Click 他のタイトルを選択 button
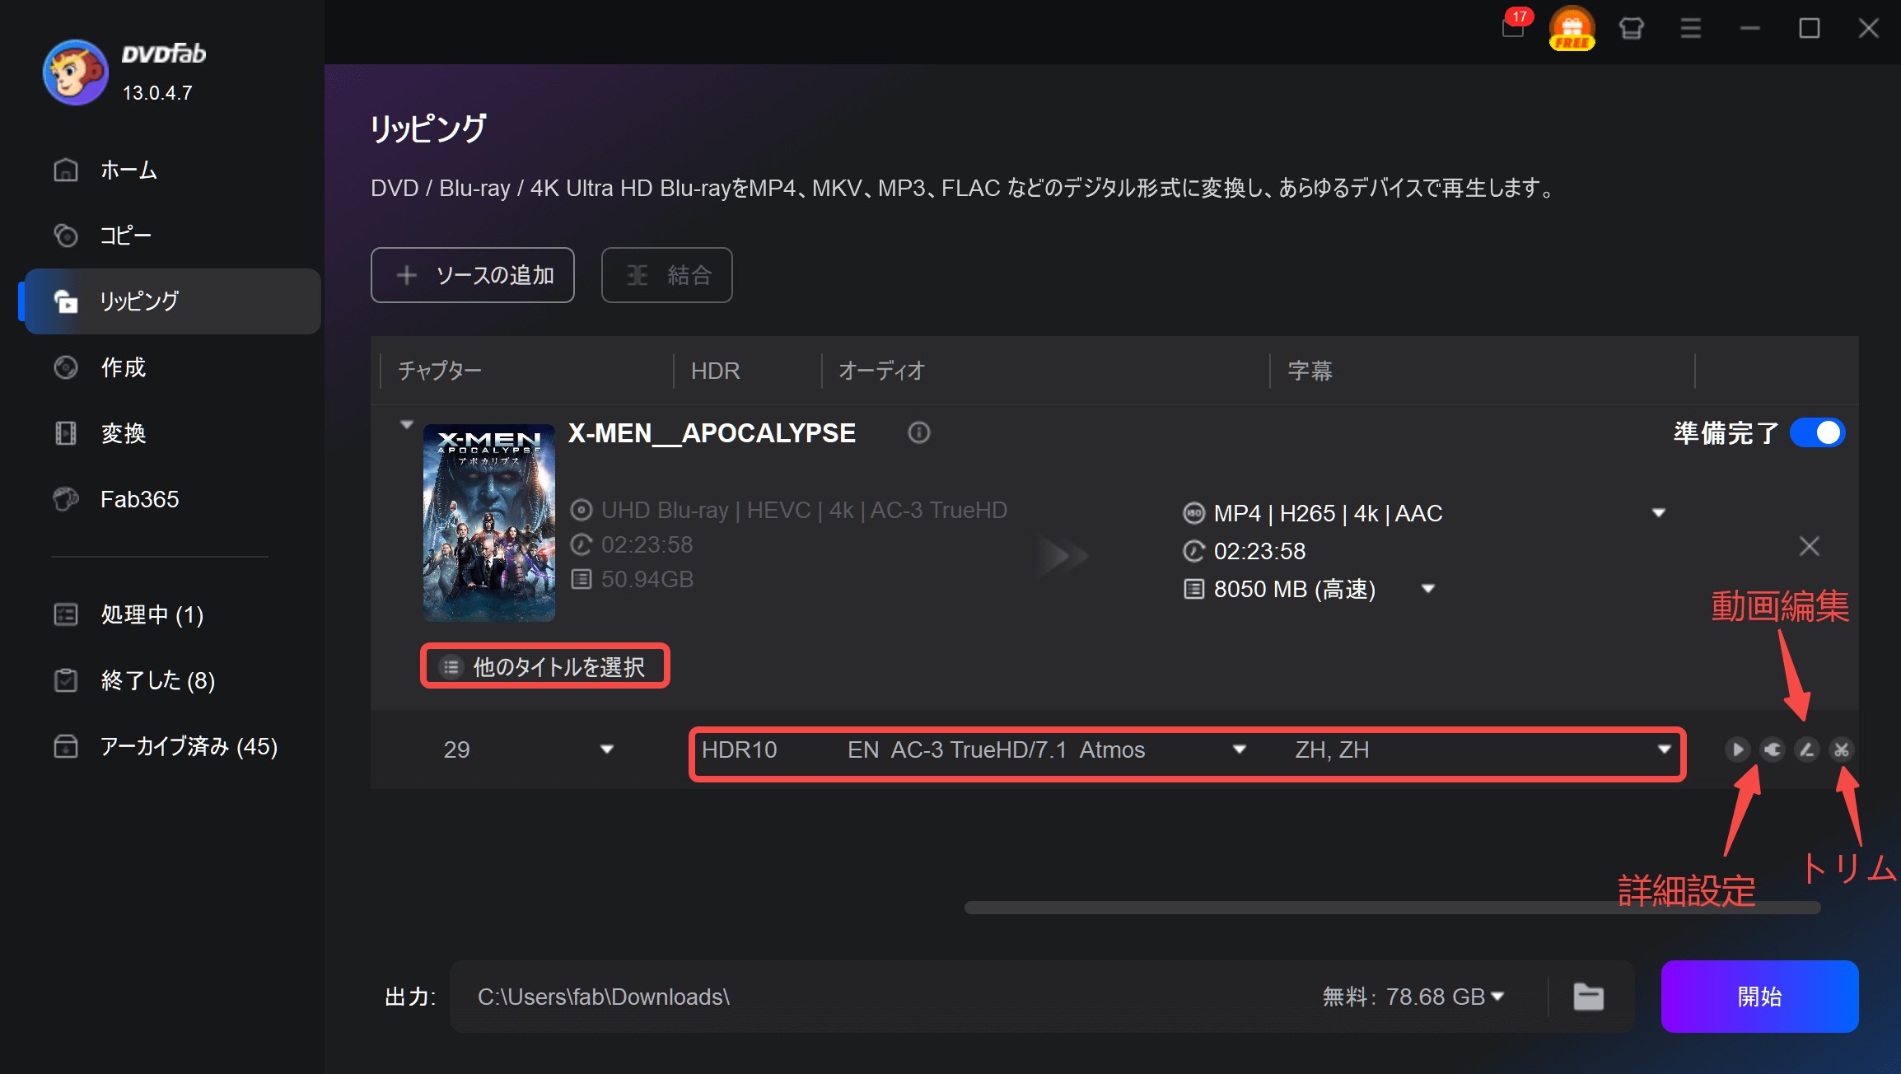 point(545,666)
